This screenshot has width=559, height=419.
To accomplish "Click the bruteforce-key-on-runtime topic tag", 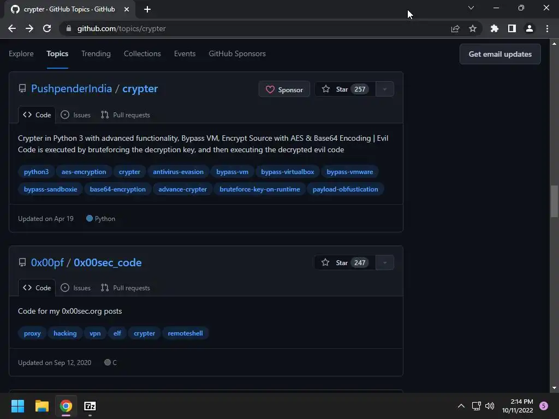I will (259, 189).
